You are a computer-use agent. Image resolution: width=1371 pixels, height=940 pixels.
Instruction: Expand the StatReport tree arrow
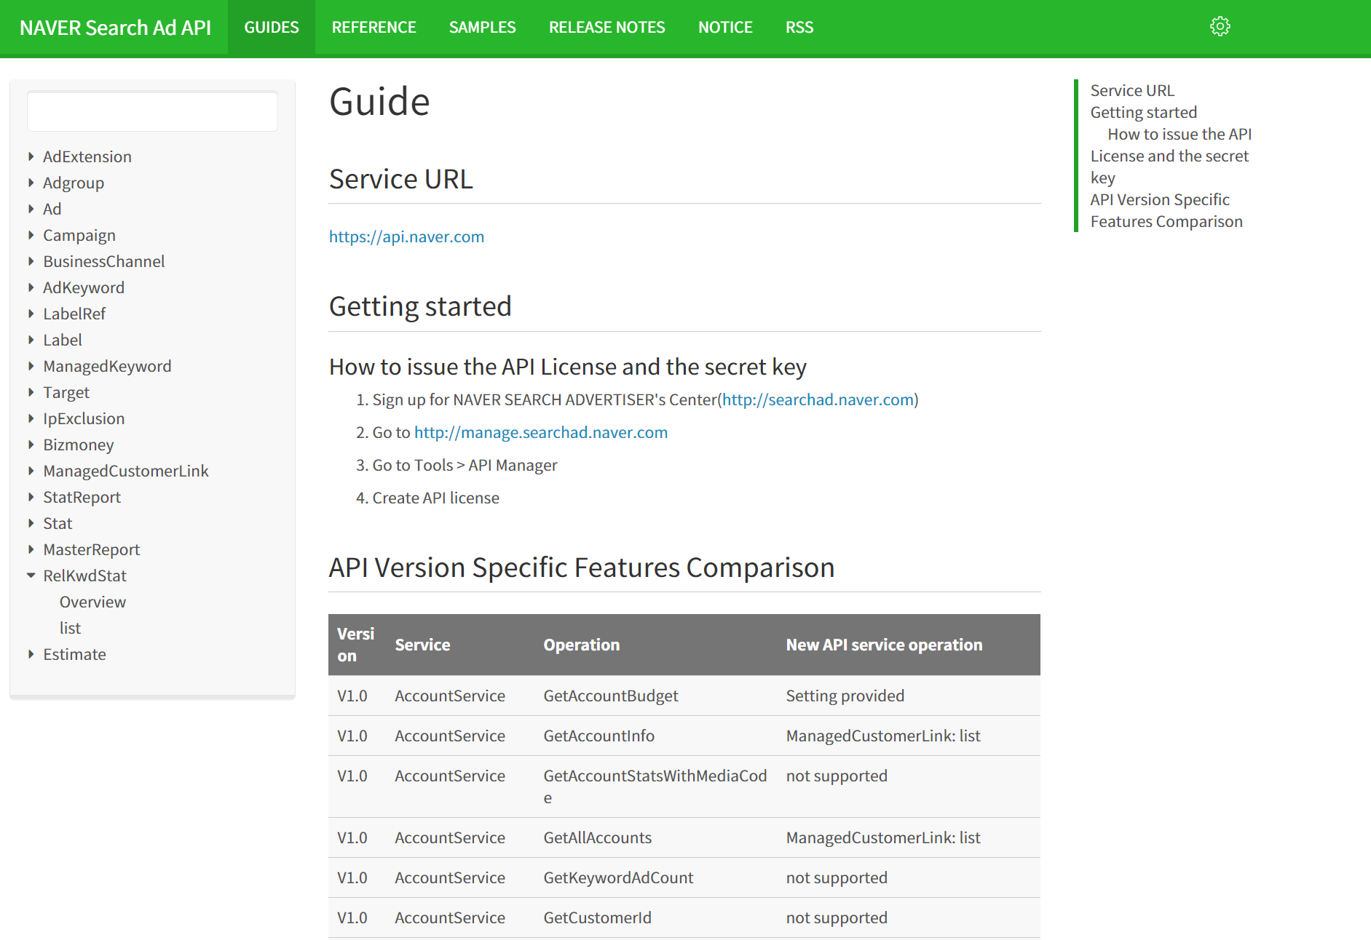(31, 497)
